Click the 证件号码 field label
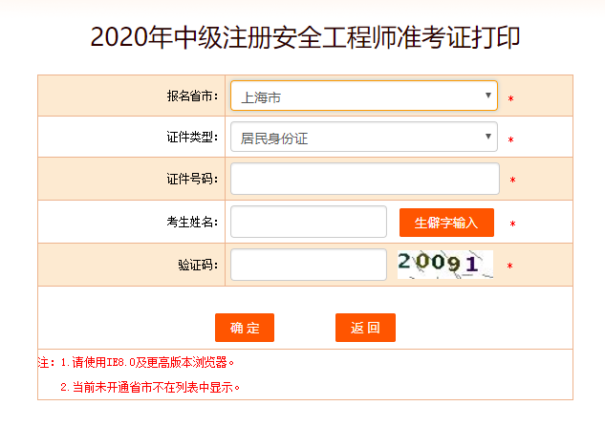The image size is (605, 427). tap(192, 180)
